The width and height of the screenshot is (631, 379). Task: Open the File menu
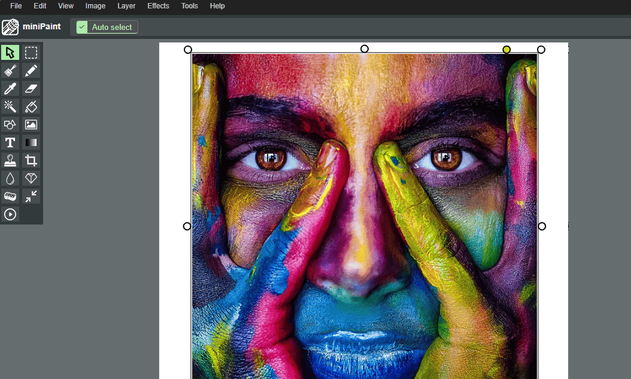pos(16,6)
